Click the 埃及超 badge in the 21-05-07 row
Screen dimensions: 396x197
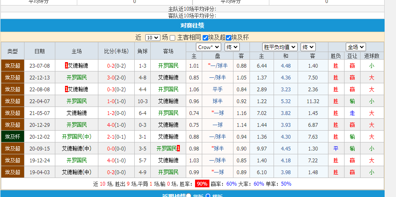pyautogui.click(x=13, y=113)
